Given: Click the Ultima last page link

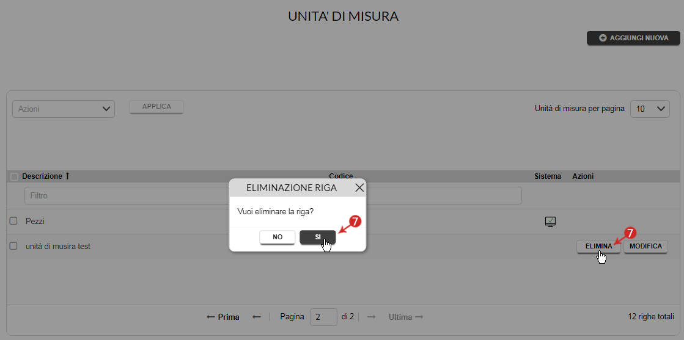Looking at the screenshot, I should (406, 317).
